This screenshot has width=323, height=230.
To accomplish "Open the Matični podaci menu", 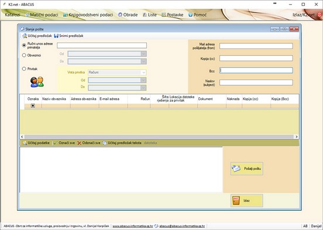I will pyautogui.click(x=42, y=15).
